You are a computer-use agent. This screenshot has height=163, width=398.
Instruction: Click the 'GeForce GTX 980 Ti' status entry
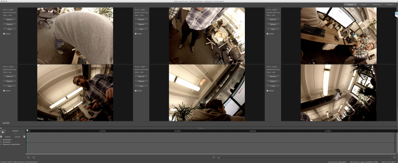click(389, 162)
